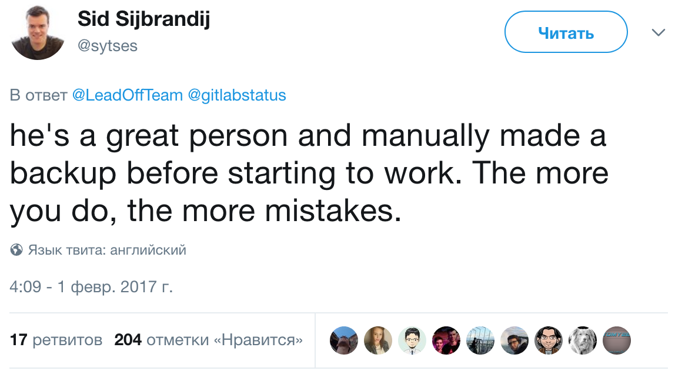Open the @gitlabstatus mention link

point(236,95)
